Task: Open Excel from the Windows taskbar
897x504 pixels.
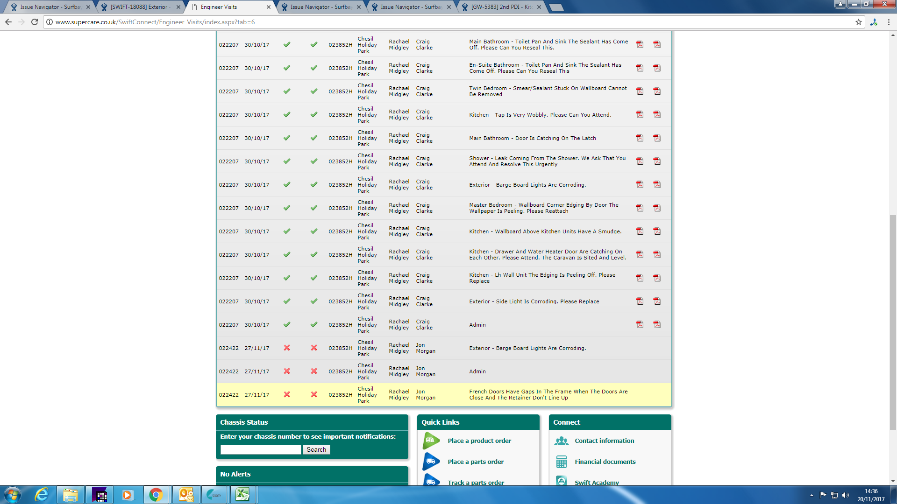Action: [242, 494]
